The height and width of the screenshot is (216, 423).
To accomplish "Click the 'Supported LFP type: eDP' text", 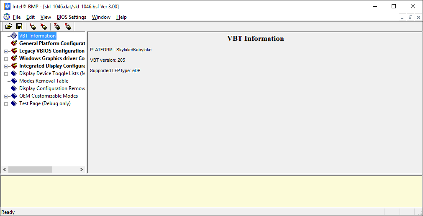I will [x=115, y=71].
